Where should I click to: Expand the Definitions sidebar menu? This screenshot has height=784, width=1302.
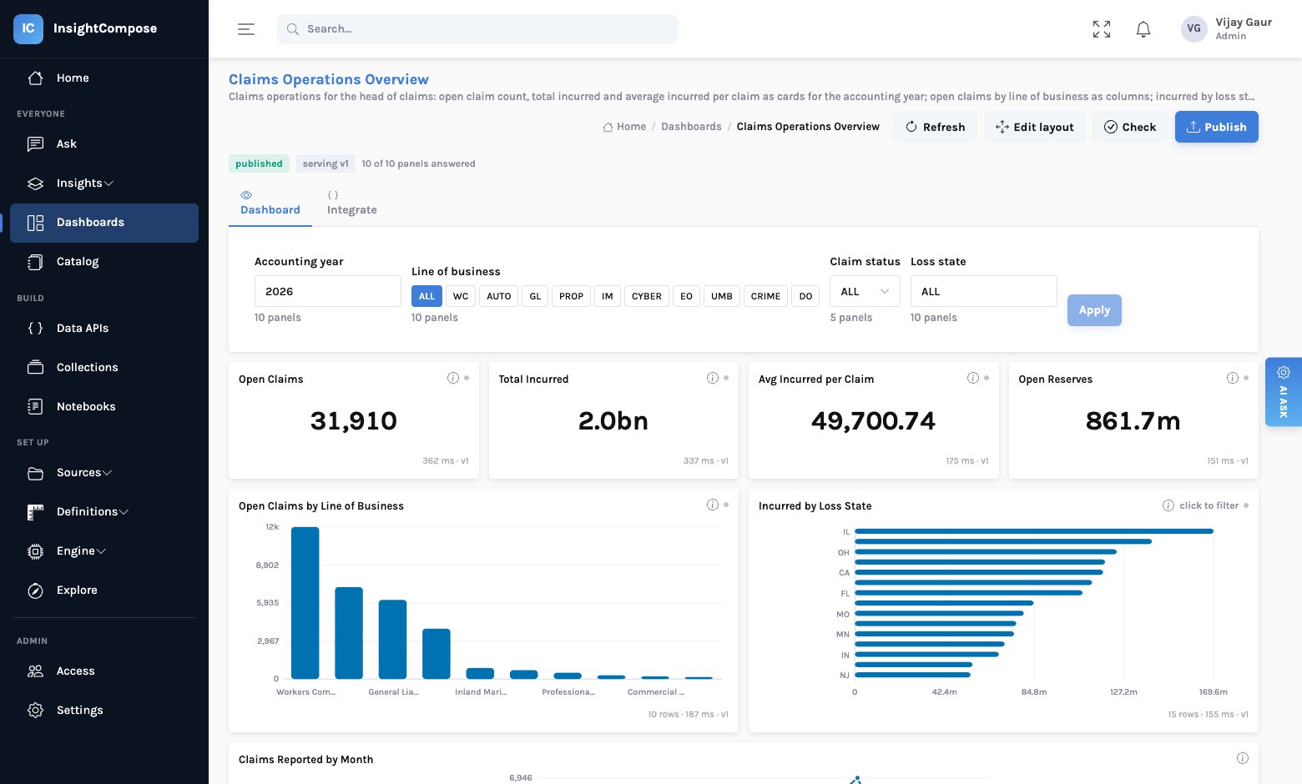tap(124, 512)
